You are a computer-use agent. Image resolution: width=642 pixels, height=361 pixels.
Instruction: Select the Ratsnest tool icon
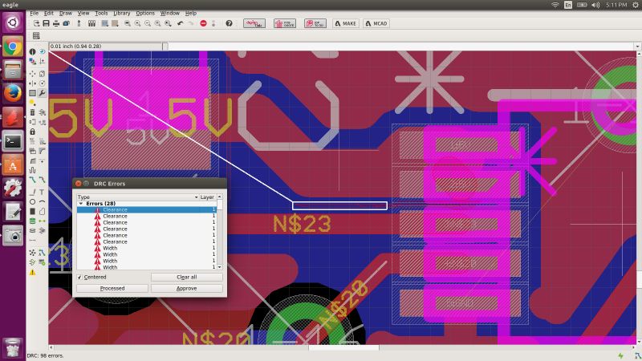32,253
